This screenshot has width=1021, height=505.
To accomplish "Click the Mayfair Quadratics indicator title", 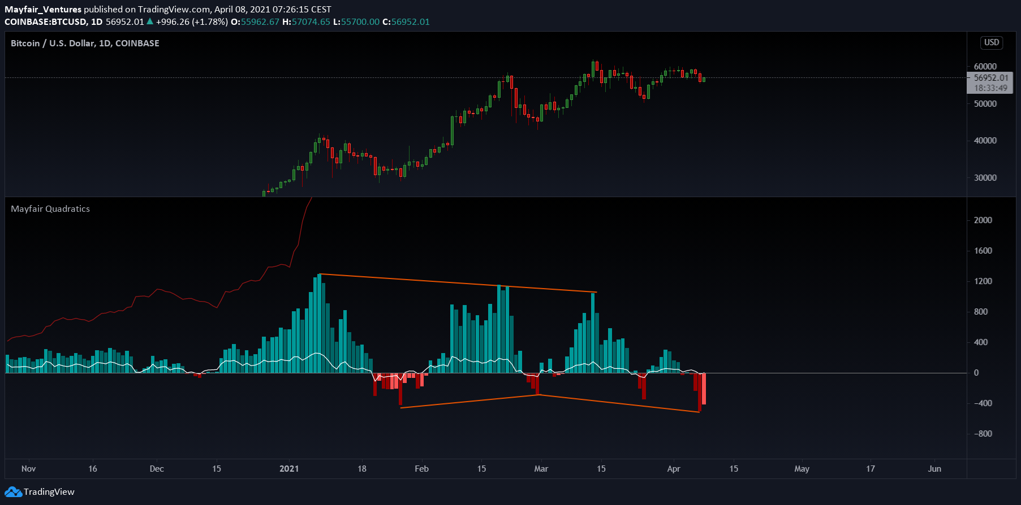I will coord(50,209).
